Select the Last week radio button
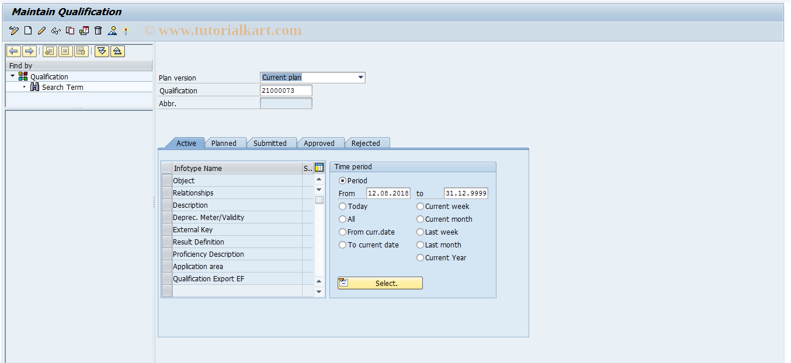This screenshot has height=363, width=792. pyautogui.click(x=420, y=232)
